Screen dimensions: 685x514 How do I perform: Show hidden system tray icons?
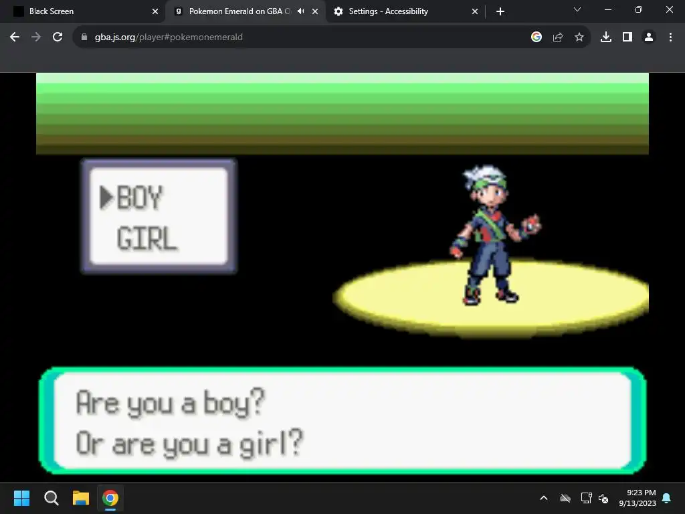click(544, 498)
